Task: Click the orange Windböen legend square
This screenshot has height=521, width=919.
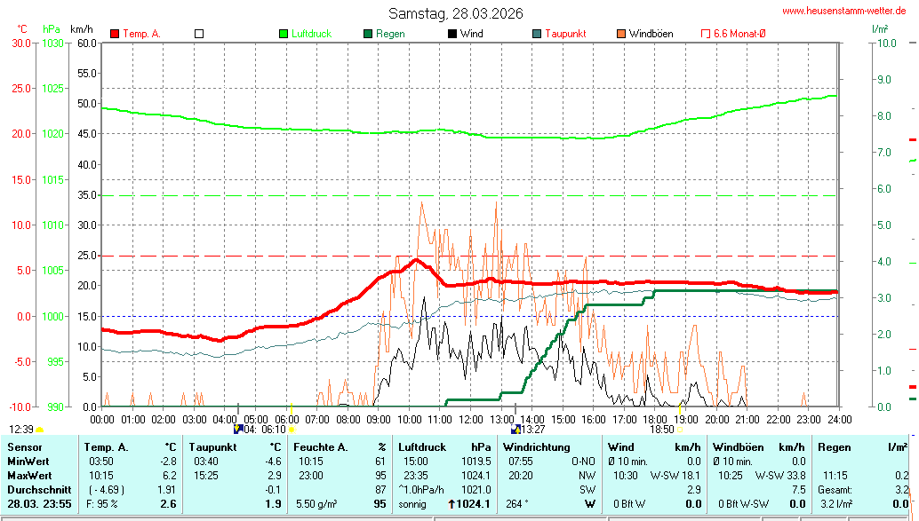Action: tap(621, 34)
